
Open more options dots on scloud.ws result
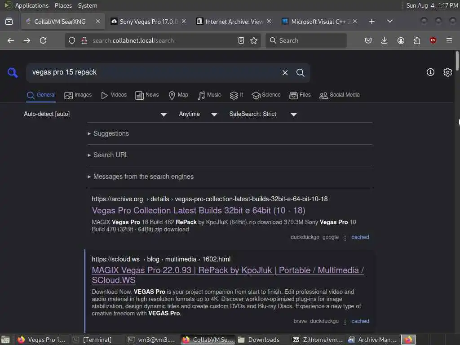coord(345,322)
